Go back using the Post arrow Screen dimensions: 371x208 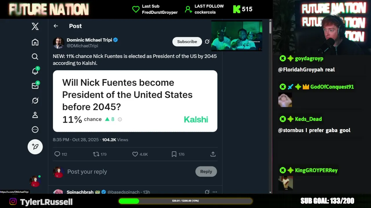coord(56,26)
